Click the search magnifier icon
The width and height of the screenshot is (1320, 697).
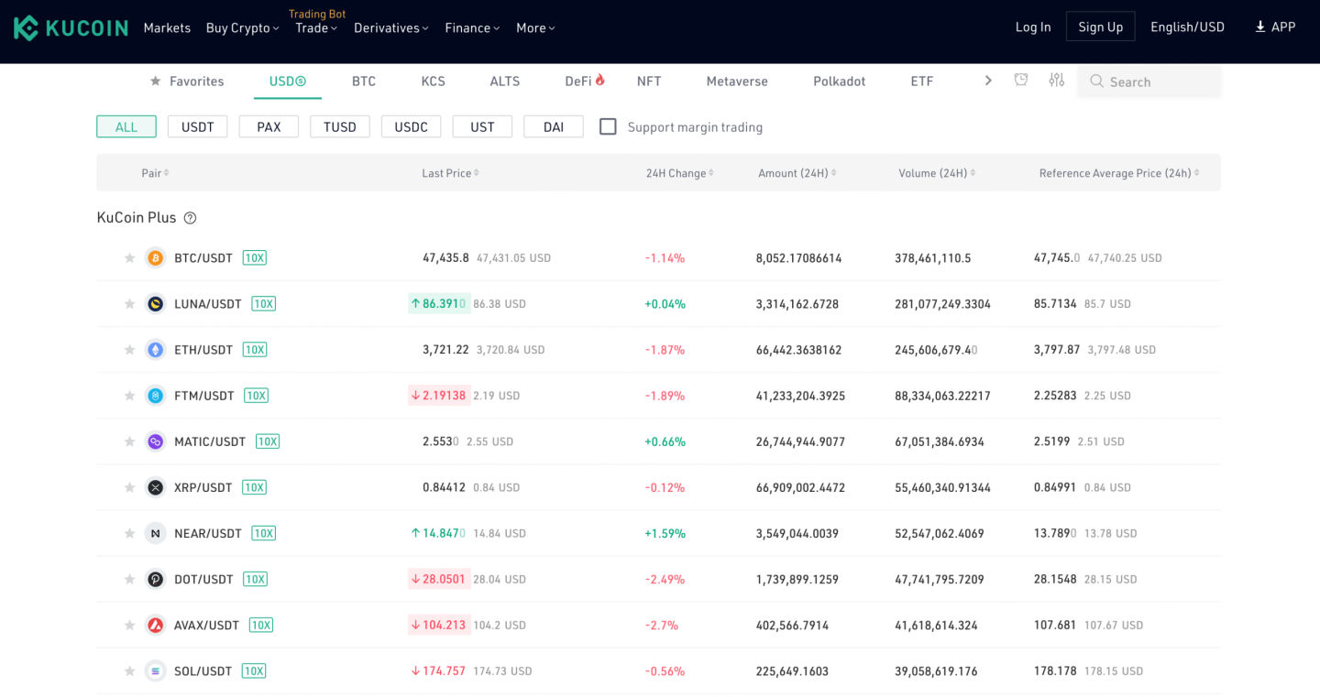[x=1096, y=82]
